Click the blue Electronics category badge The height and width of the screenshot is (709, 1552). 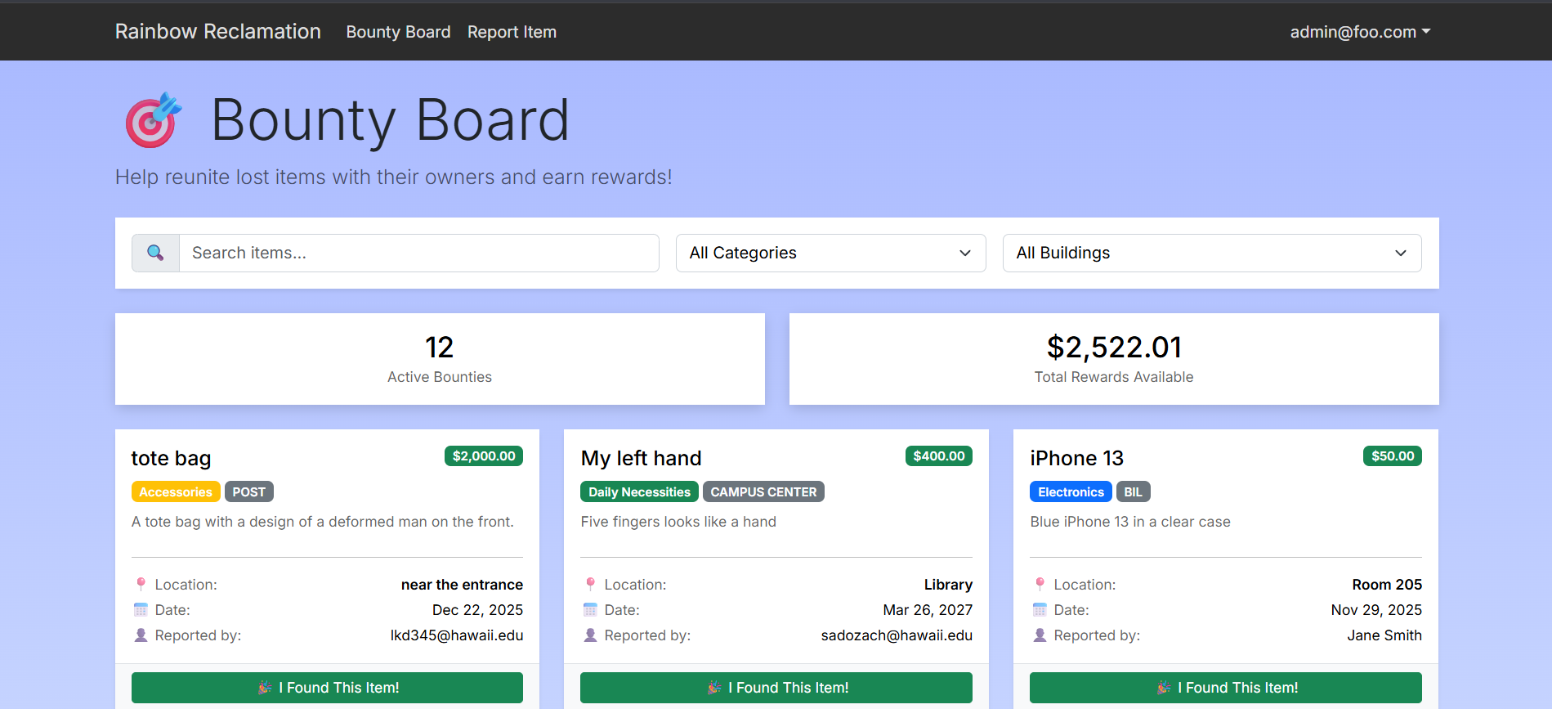point(1070,491)
